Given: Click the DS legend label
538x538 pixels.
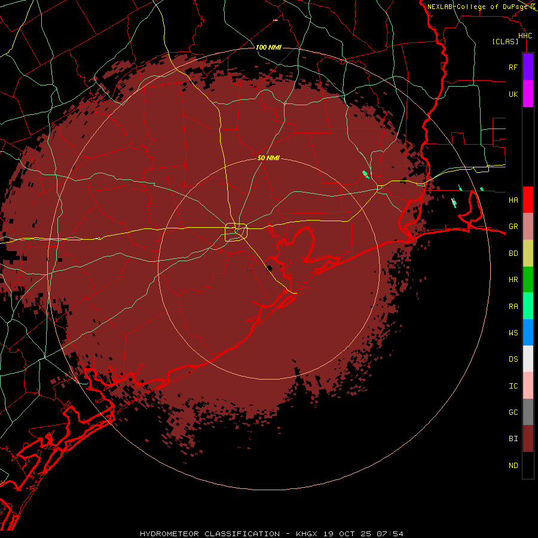Looking at the screenshot, I should (x=513, y=359).
